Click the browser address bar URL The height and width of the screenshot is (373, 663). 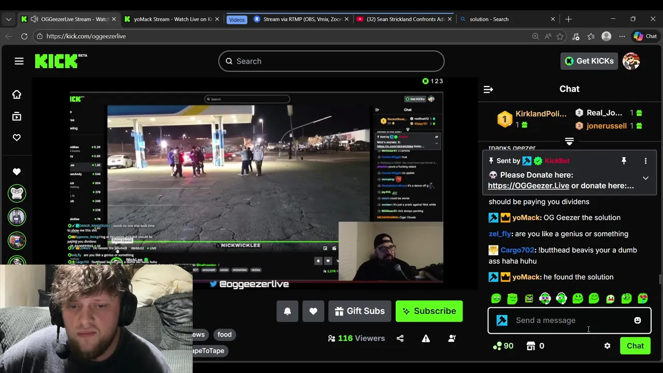86,36
